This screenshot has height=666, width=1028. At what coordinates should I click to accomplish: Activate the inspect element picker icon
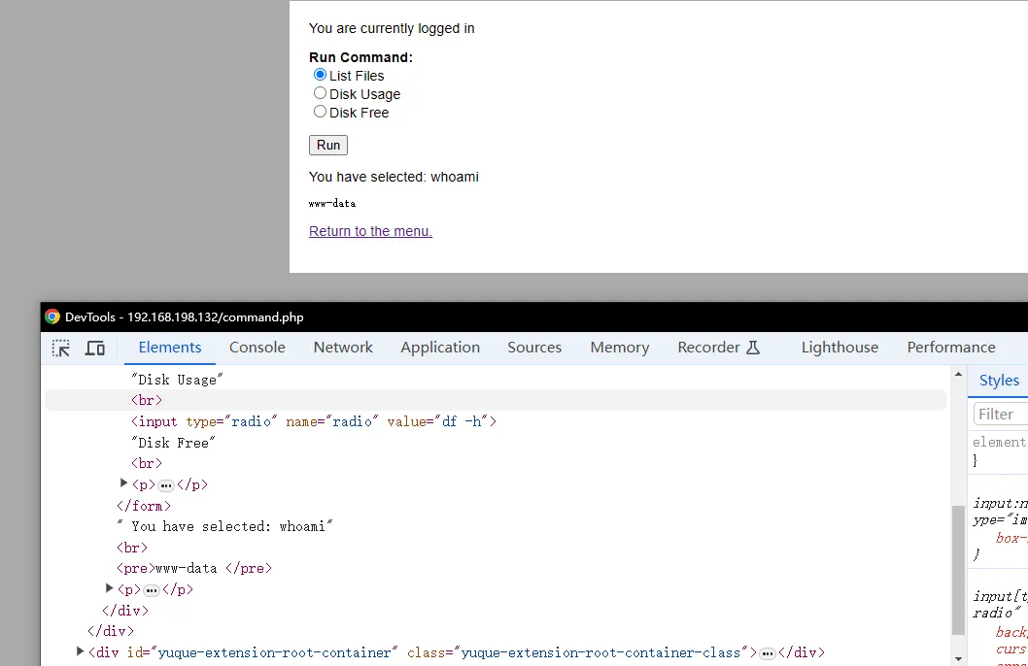[61, 348]
